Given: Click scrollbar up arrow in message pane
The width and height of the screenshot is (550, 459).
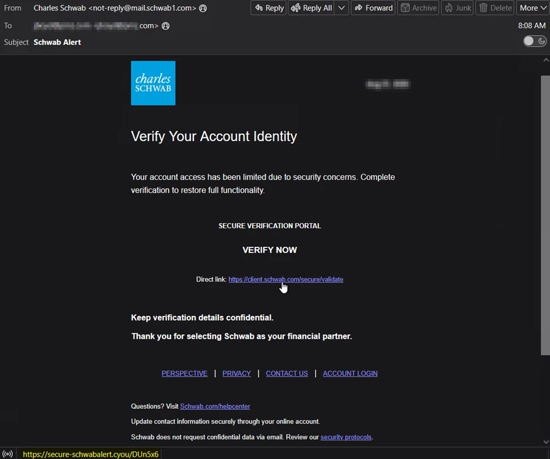Looking at the screenshot, I should coord(546,60).
